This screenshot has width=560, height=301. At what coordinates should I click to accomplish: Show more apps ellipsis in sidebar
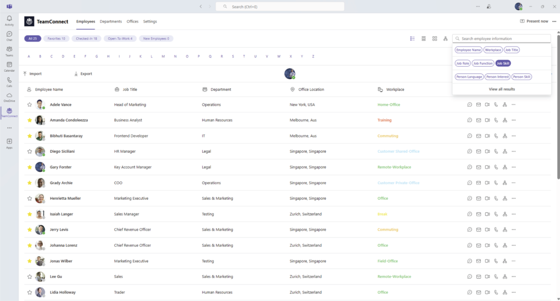tap(9, 128)
